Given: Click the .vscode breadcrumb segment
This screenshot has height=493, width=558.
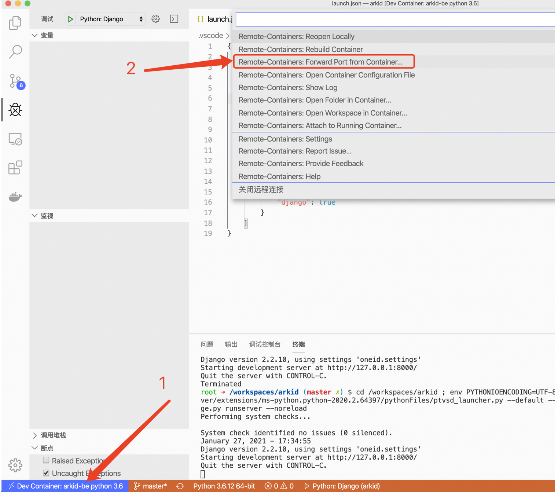Looking at the screenshot, I should tap(210, 36).
